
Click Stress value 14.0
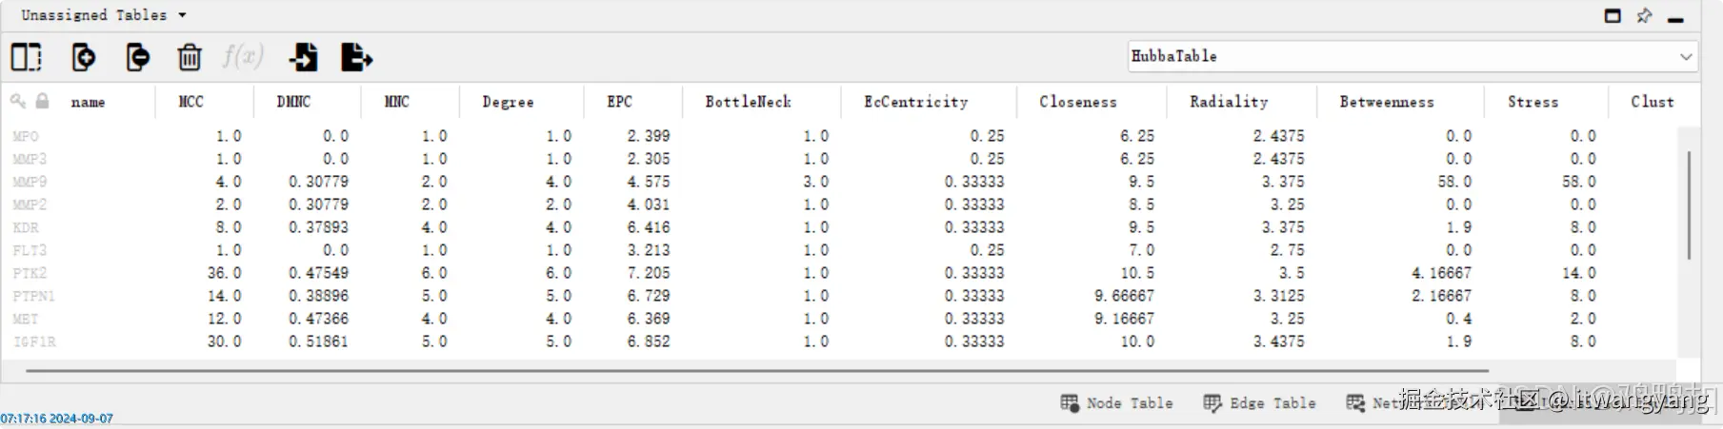[x=1579, y=273]
